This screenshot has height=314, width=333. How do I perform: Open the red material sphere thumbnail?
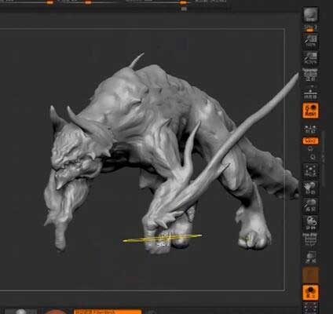[x=56, y=312]
